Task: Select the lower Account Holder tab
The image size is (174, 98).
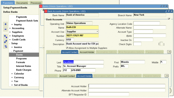Action: coord(84,76)
